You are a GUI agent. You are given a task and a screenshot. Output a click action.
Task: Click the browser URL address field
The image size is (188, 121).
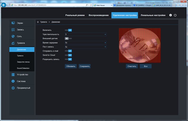pos(48,5)
